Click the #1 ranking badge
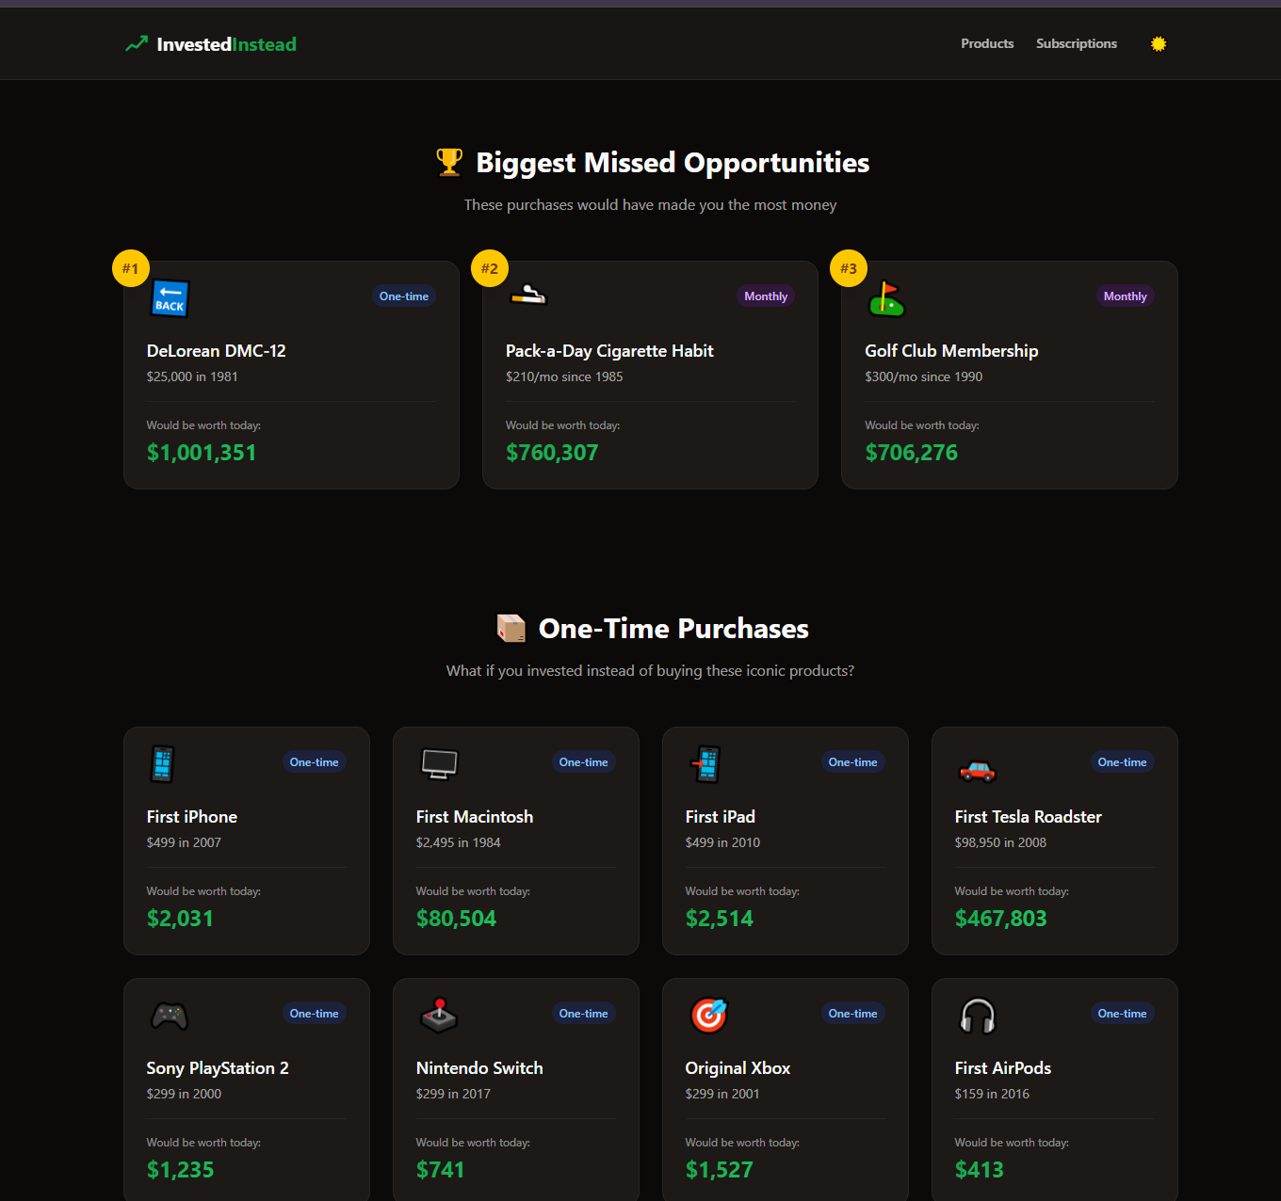The width and height of the screenshot is (1281, 1201). pos(131,268)
